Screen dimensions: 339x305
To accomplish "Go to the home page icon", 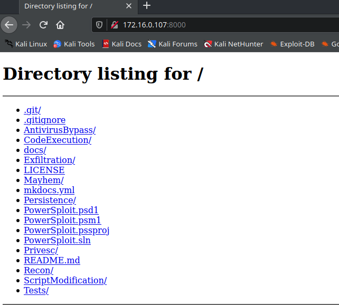I will click(60, 25).
